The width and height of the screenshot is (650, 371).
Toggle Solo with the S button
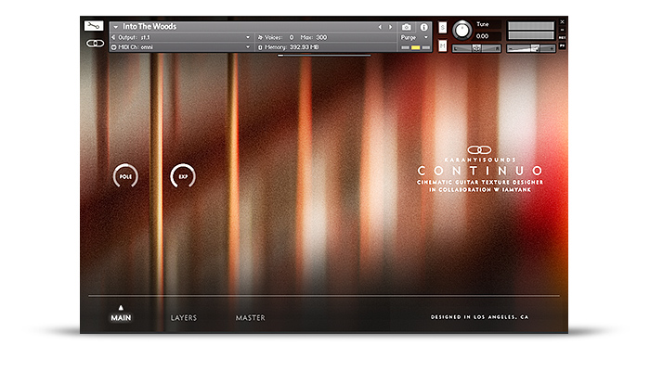pos(442,27)
